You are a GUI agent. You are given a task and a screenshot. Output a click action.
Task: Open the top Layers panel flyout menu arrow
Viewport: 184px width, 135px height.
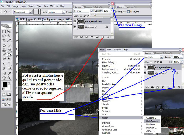tap(112, 8)
